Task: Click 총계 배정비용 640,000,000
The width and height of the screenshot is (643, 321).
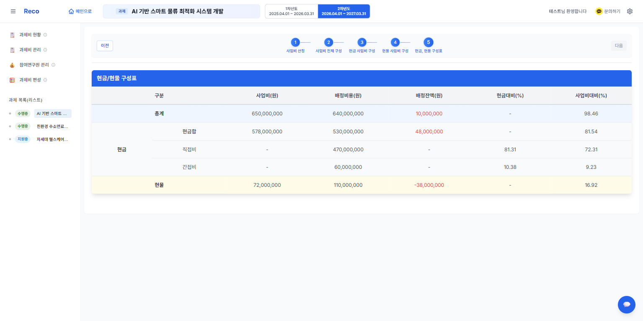Action: (x=348, y=114)
